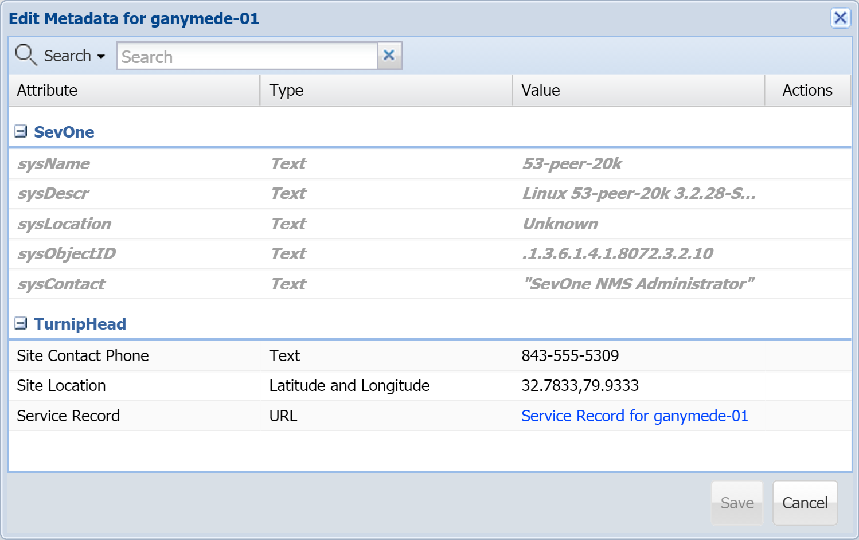Viewport: 859px width, 540px height.
Task: Clear the search field with the X icon
Action: tap(389, 56)
